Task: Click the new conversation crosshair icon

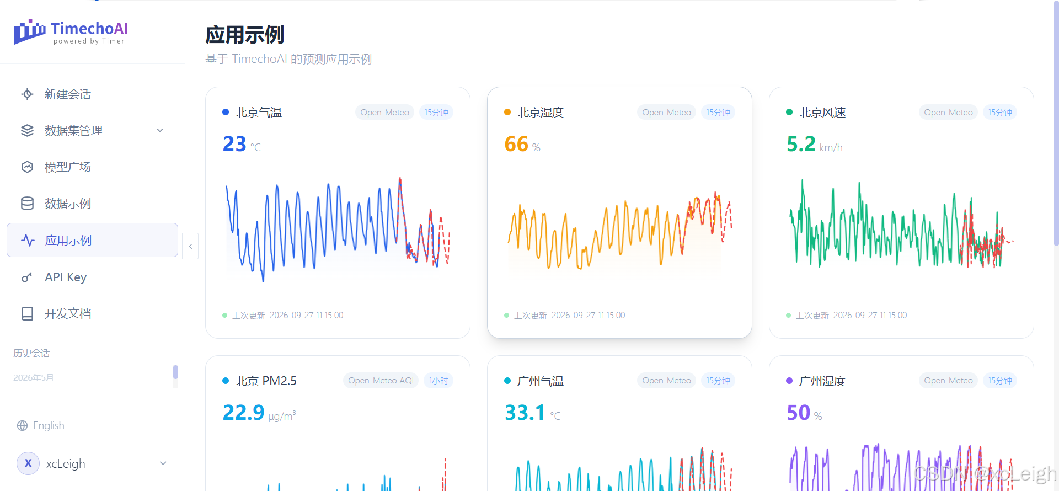Action: pyautogui.click(x=27, y=94)
